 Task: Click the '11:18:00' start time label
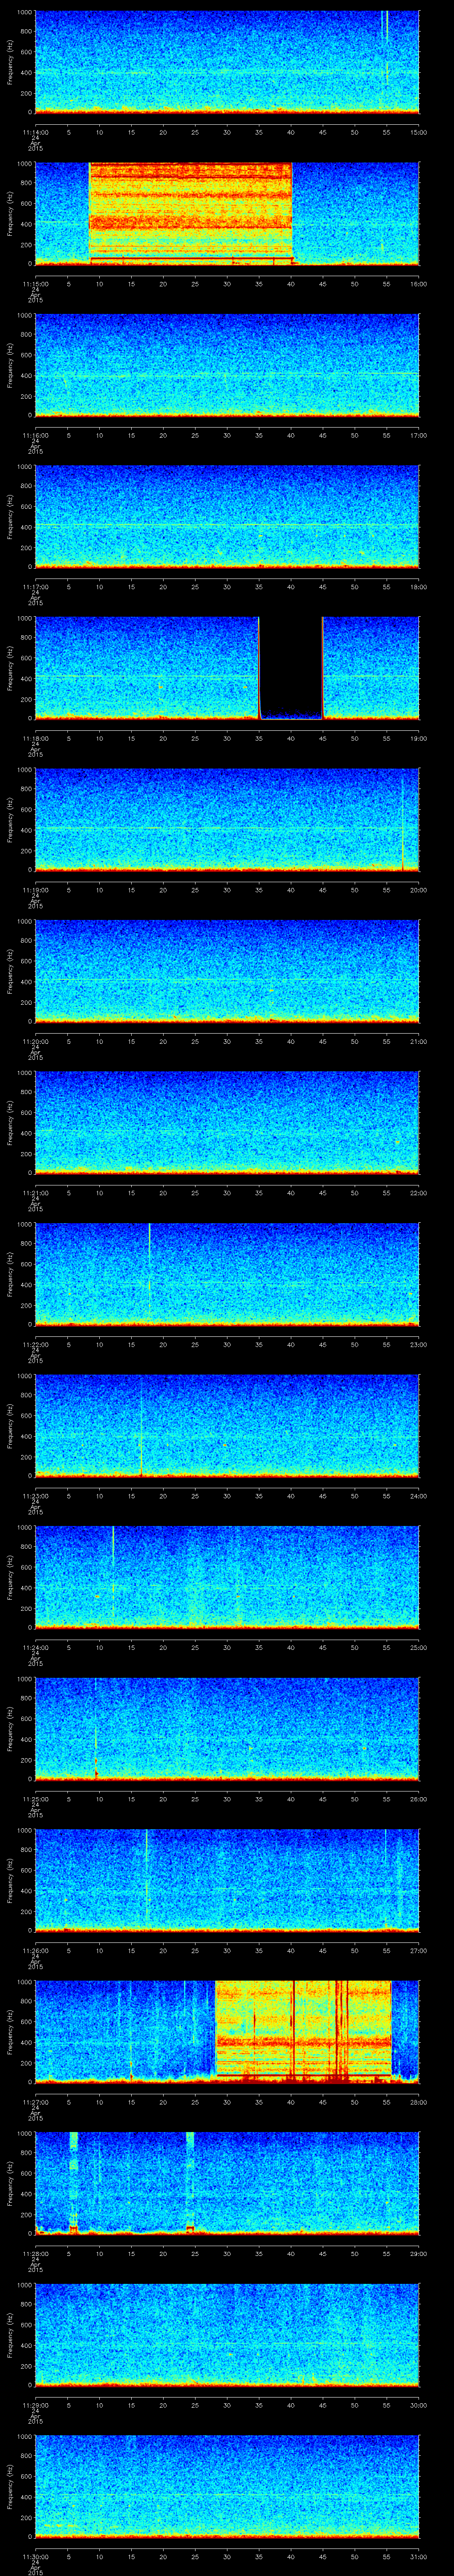(x=35, y=738)
